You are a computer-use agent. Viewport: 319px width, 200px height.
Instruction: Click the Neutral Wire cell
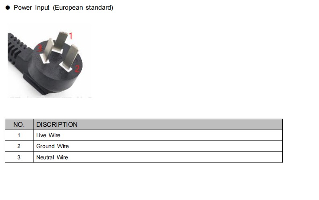[x=158, y=157]
